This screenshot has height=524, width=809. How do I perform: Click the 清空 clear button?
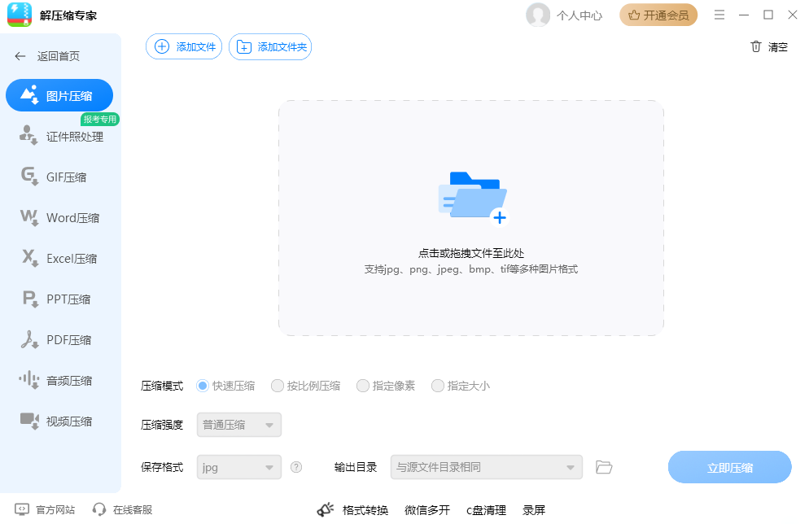point(768,46)
